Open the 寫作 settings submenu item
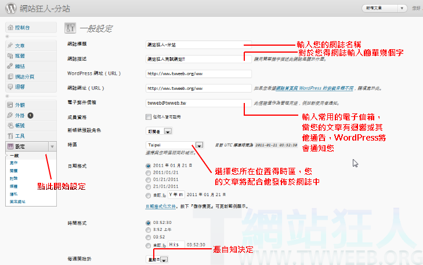The width and height of the screenshot is (423, 265). point(13,163)
